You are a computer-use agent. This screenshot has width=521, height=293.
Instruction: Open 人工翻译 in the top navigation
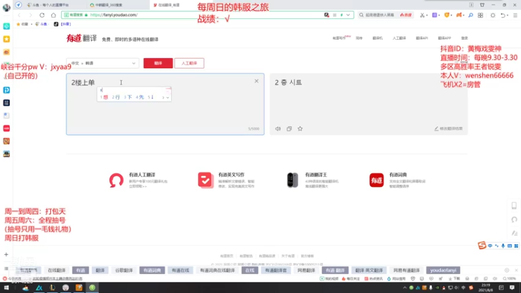click(x=399, y=38)
